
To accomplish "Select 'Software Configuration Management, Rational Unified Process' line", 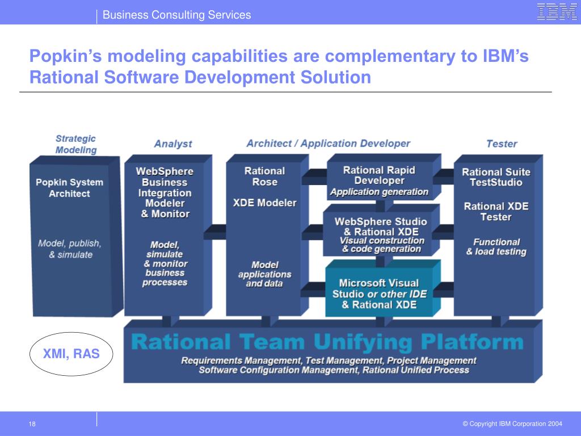I will (334, 370).
